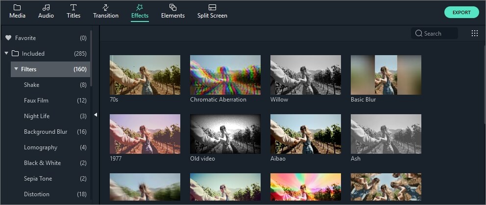Collapse the Filters category triangle
The image size is (486, 205).
(x=16, y=69)
